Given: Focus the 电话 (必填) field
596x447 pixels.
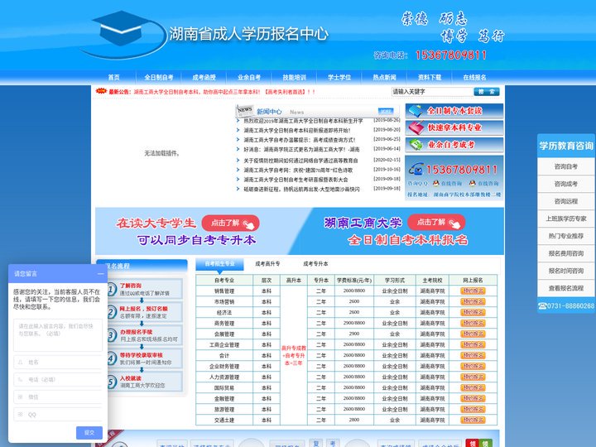Looking at the screenshot, I should 58,380.
